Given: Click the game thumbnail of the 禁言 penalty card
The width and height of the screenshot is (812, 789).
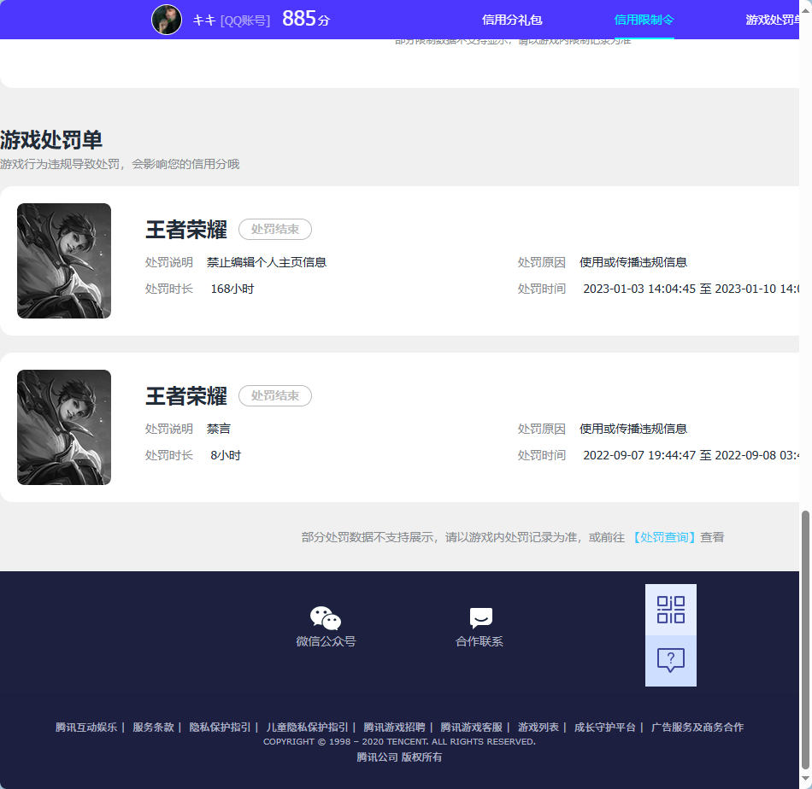Looking at the screenshot, I should 64,427.
